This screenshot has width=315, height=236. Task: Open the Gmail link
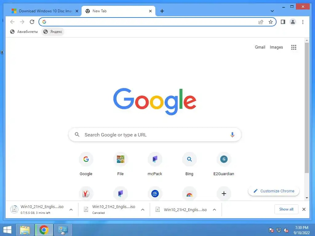260,47
